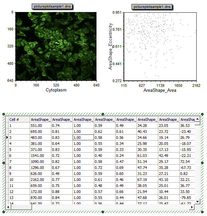Click value 2162 on scatter plot x-axis

pos(196,85)
